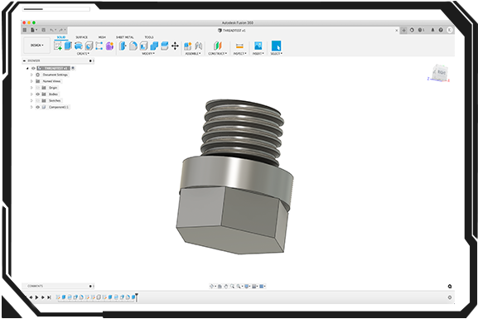This screenshot has height=319, width=478.
Task: Open the Help question mark icon
Action: 441,30
